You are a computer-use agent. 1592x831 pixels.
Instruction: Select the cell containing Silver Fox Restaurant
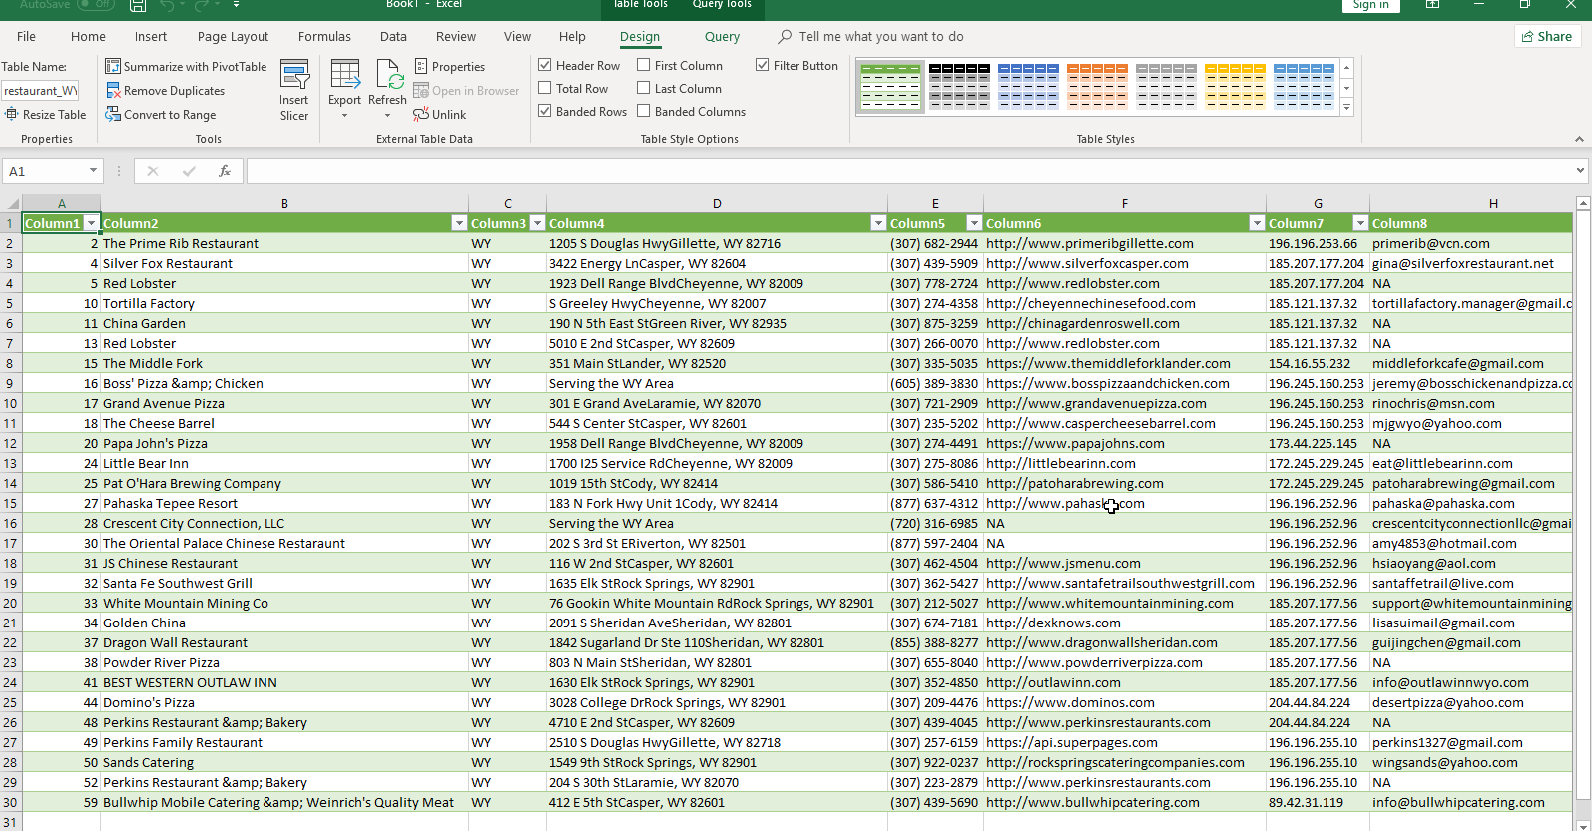tap(284, 263)
